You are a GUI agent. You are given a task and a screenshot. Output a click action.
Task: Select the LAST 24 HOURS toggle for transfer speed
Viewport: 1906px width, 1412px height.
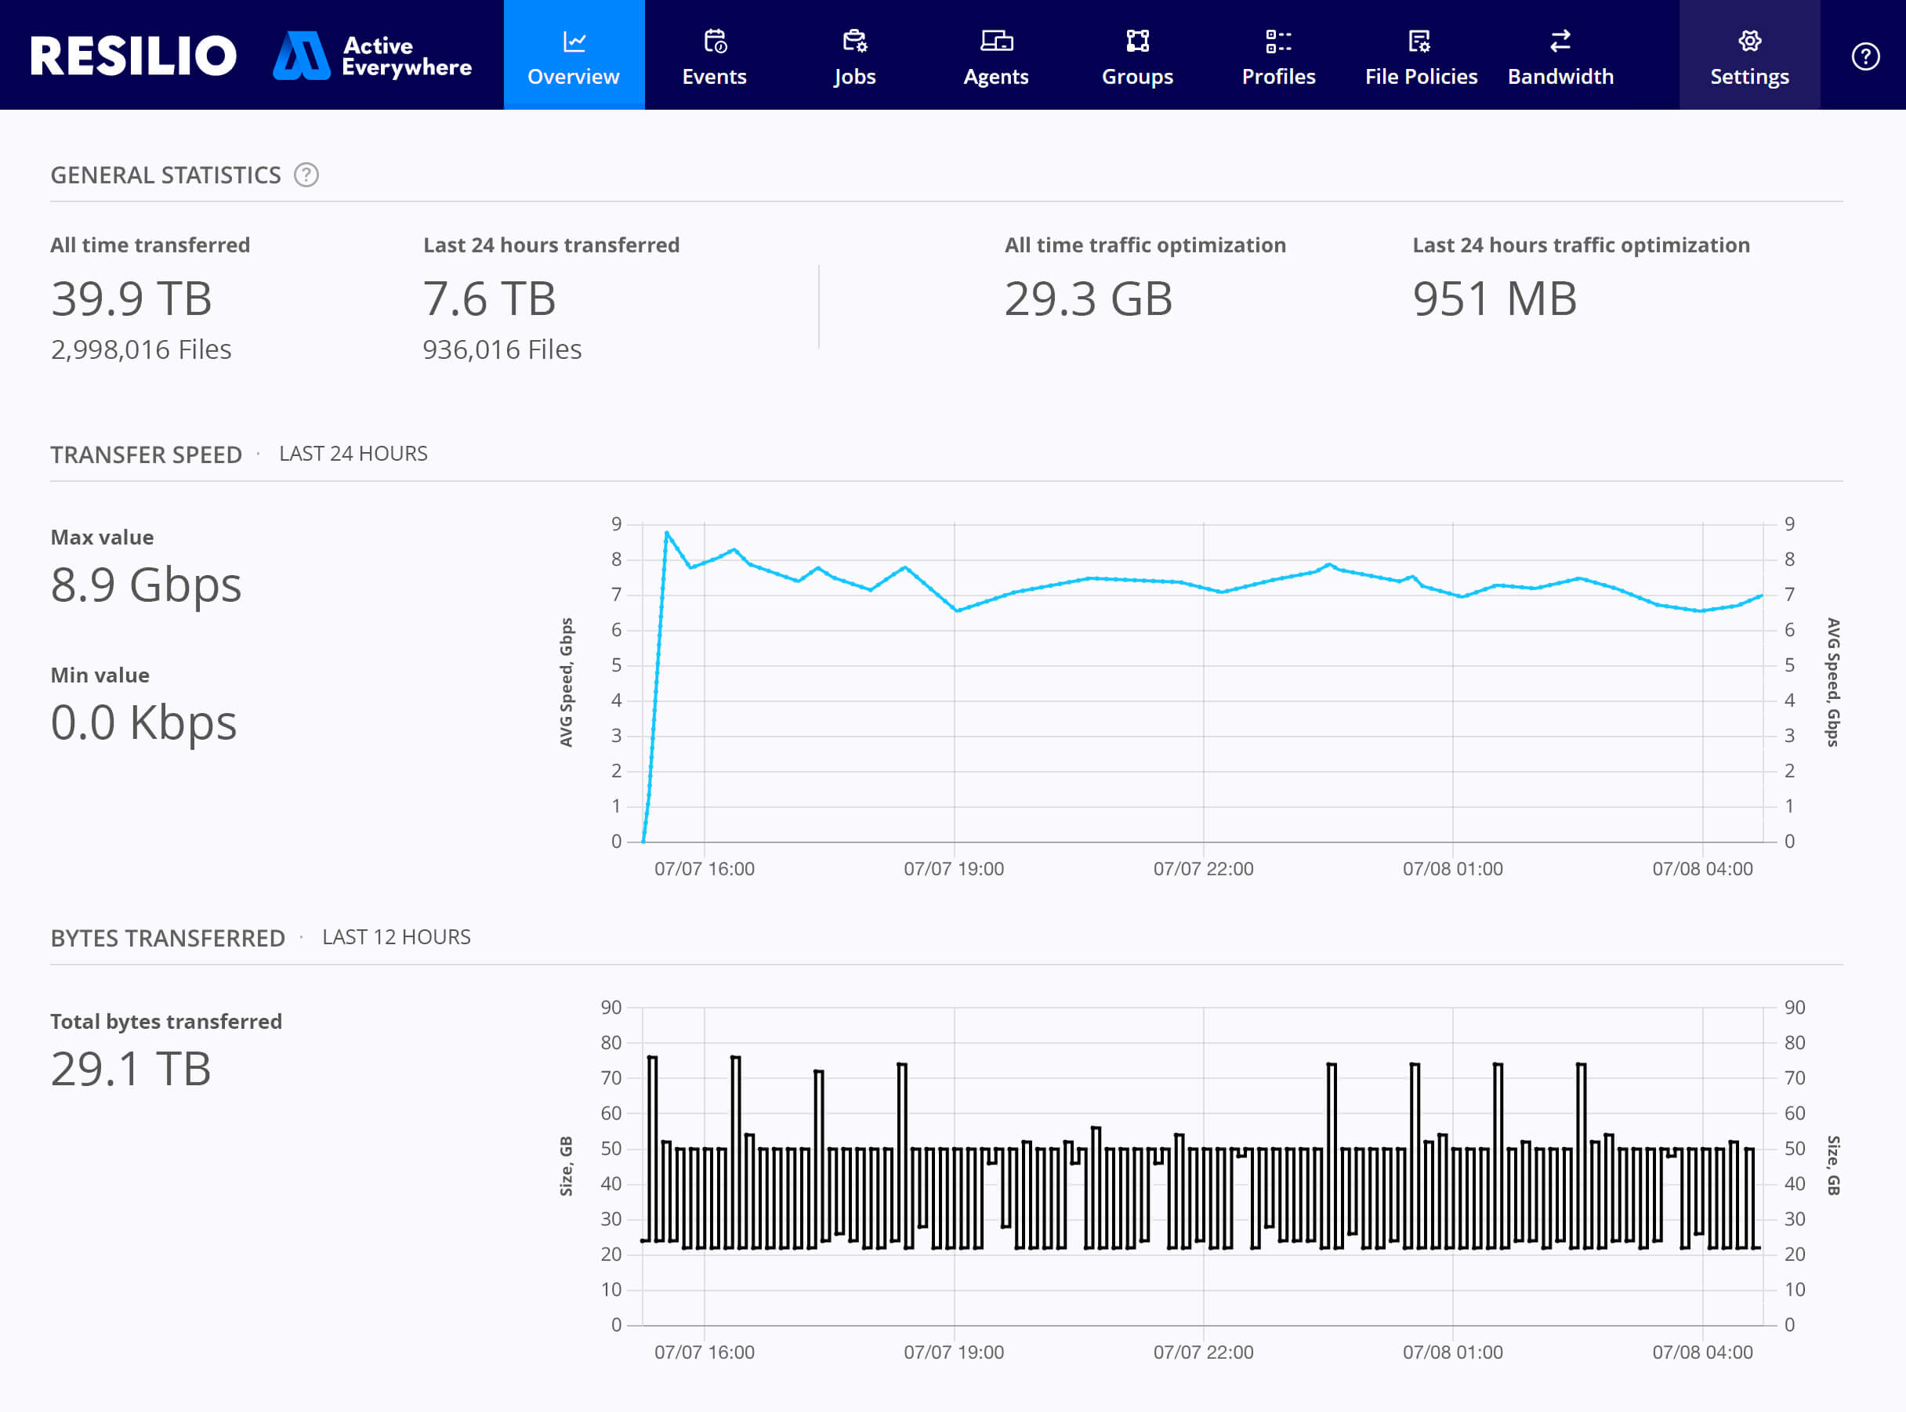click(353, 454)
